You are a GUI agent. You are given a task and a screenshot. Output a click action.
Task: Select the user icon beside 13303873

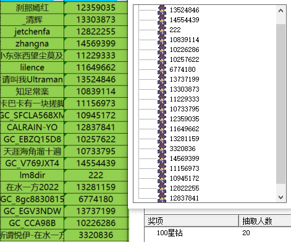click(162, 89)
